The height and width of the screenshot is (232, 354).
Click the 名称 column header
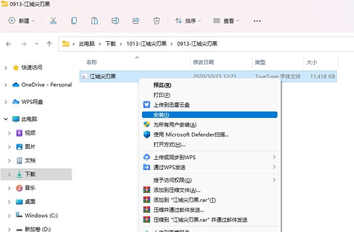pyautogui.click(x=91, y=62)
